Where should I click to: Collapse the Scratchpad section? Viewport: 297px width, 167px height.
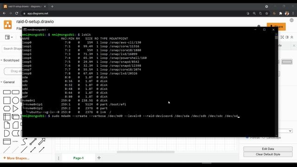[10, 60]
